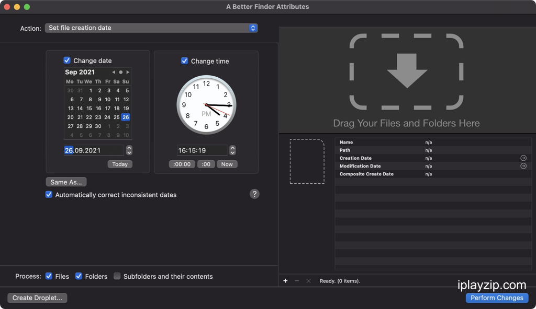Select September 20 in the calendar
The image size is (536, 309).
pyautogui.click(x=71, y=117)
